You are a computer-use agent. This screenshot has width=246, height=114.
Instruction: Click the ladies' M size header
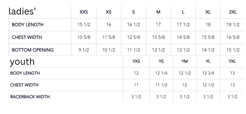pyautogui.click(x=158, y=12)
